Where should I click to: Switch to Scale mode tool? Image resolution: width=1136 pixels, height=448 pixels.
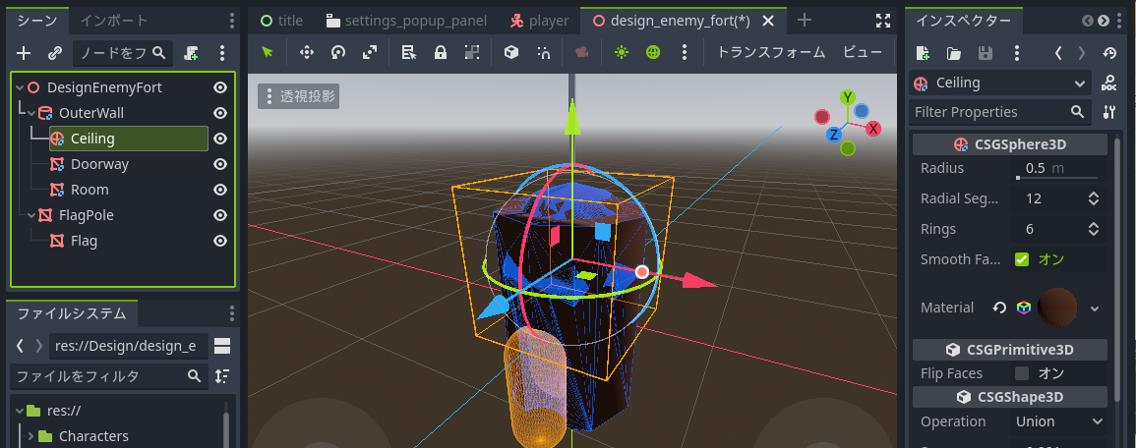370,52
